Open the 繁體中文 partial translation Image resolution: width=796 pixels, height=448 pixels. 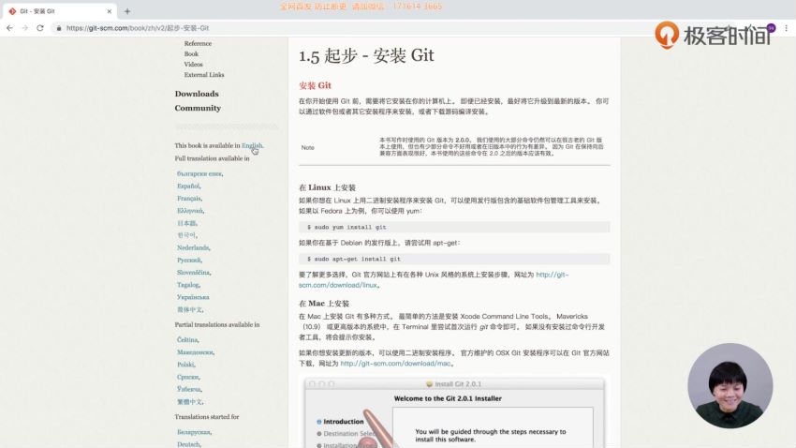189,402
